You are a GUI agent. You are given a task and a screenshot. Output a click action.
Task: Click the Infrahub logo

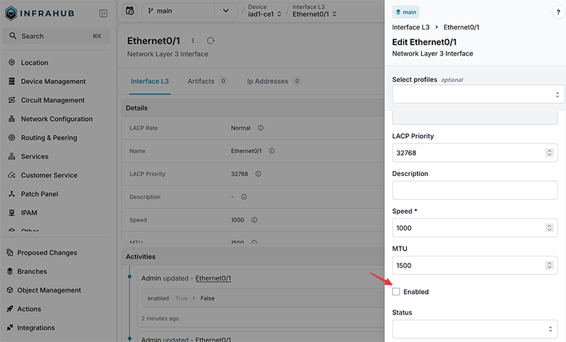[40, 13]
